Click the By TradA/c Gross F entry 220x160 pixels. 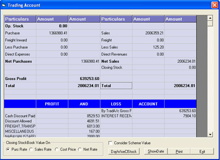pos(116,111)
